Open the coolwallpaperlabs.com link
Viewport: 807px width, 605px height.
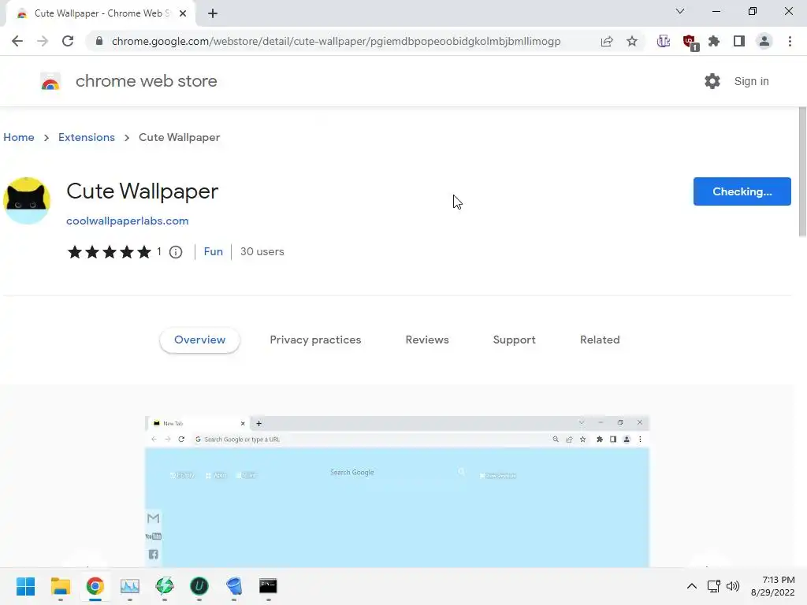pos(127,221)
